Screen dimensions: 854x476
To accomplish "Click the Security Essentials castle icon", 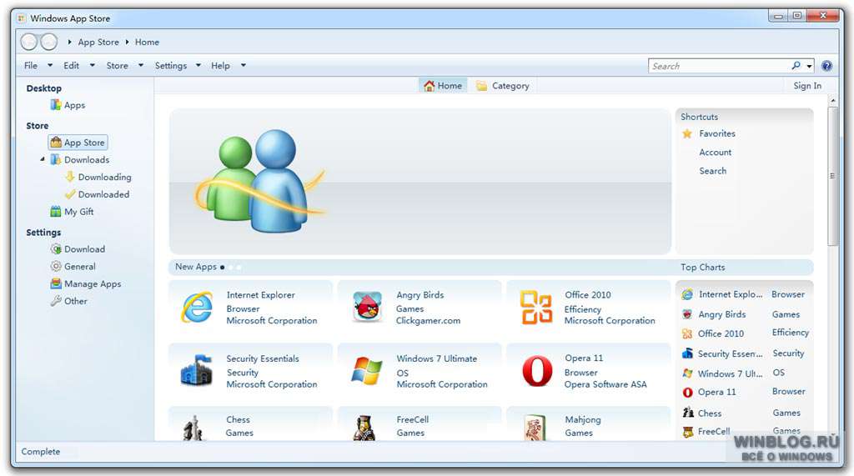I will coord(196,370).
